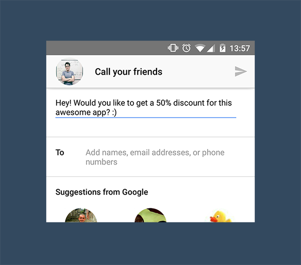This screenshot has height=265, width=301.
Task: Select the first suggested contact photo
Action: tap(81, 216)
